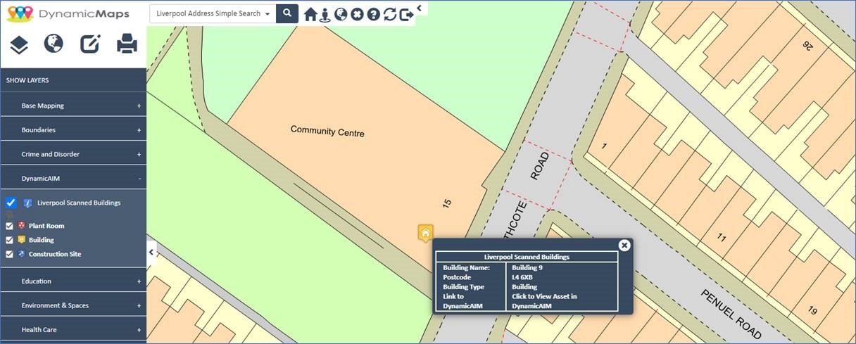Viewport: 856px width, 344px height.
Task: Expand the Health Care layer group
Action: coord(73,329)
